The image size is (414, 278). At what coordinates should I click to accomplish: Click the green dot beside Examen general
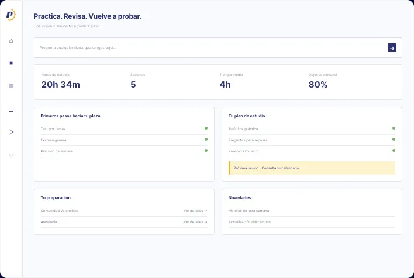pyautogui.click(x=206, y=139)
